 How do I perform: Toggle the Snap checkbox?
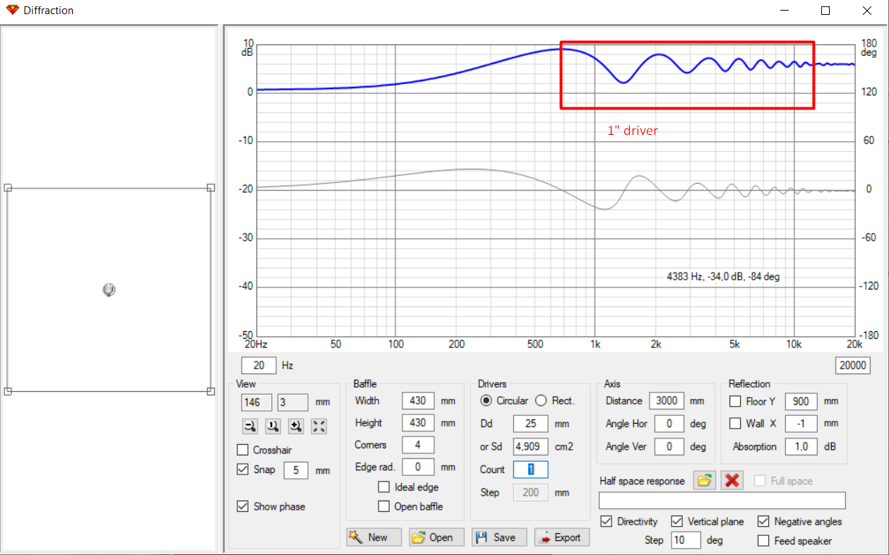coord(243,469)
